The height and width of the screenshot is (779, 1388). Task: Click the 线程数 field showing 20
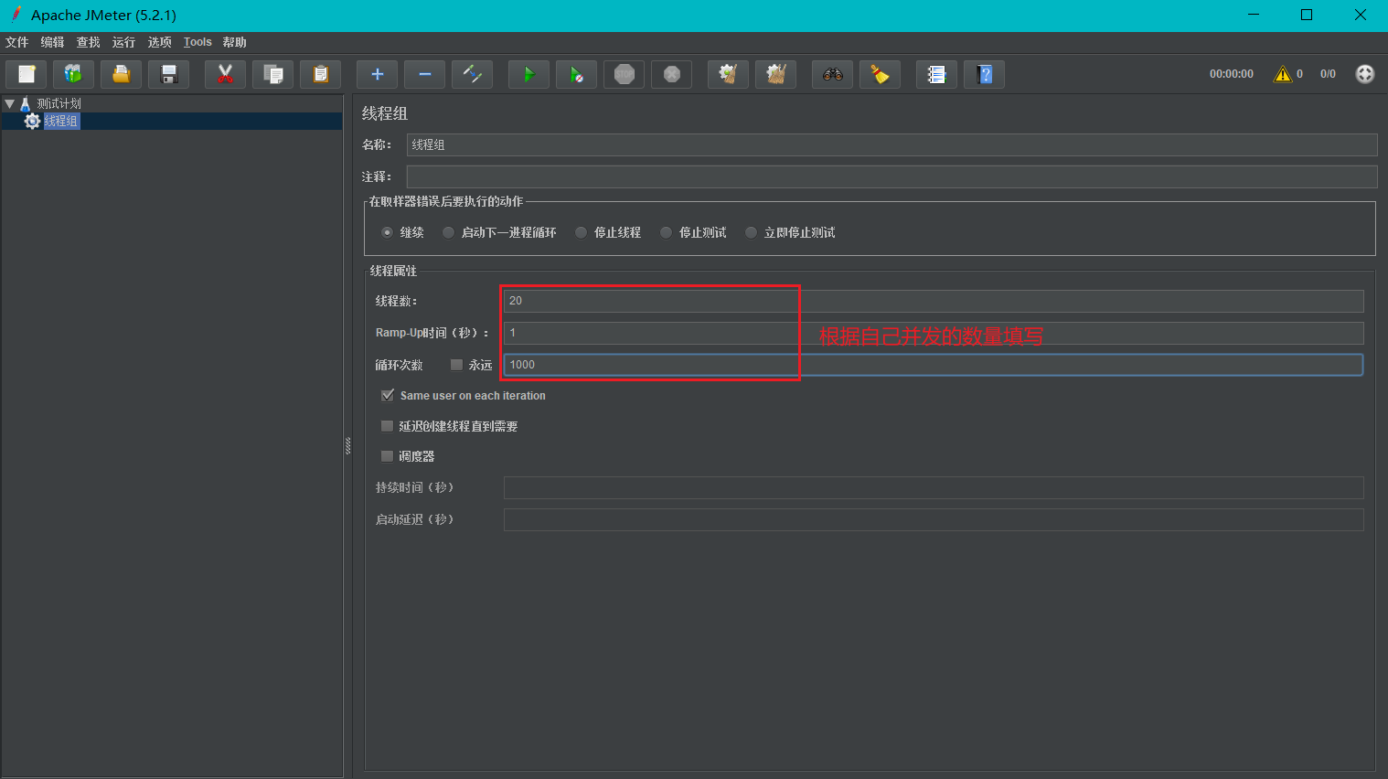pos(934,301)
